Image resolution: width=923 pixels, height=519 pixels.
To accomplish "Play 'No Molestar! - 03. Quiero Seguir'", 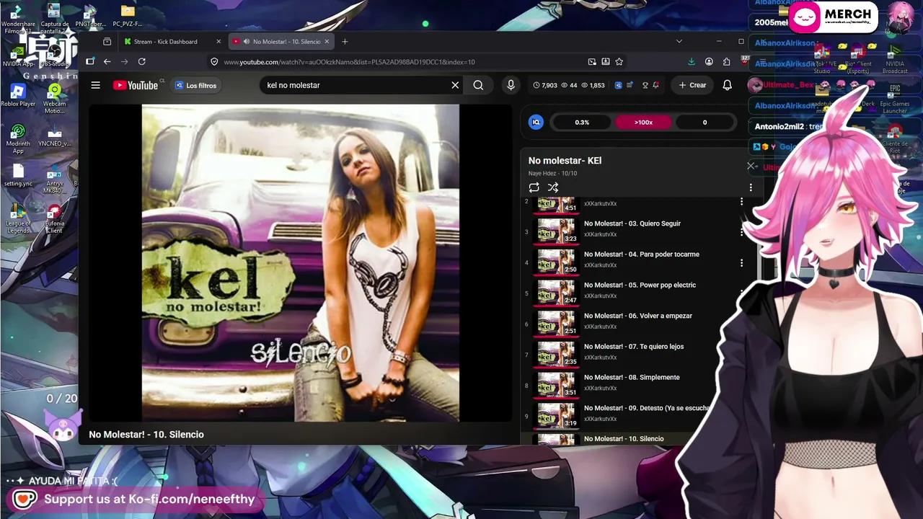I will 632,223.
